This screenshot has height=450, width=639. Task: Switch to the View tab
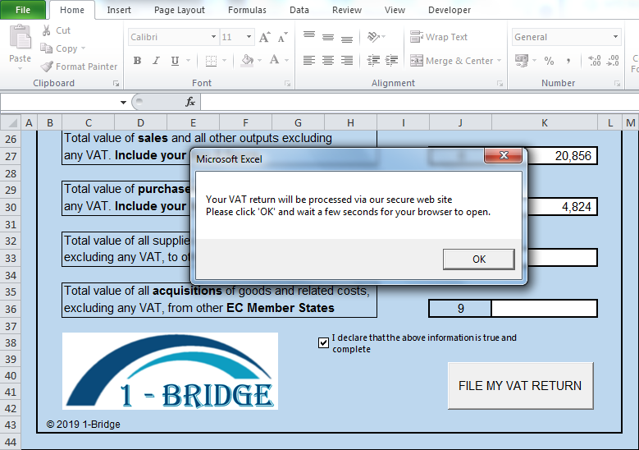pos(395,10)
